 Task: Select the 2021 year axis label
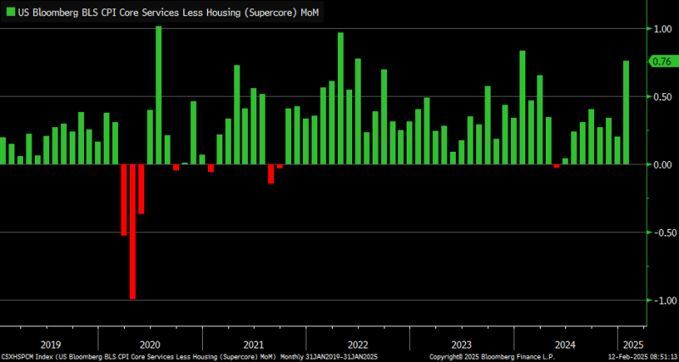pyautogui.click(x=253, y=344)
